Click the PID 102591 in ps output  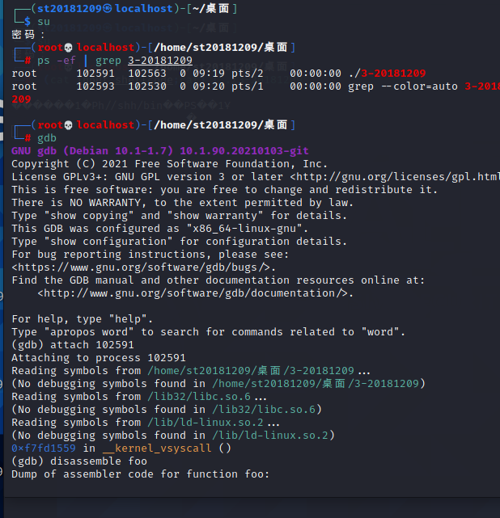coord(95,74)
